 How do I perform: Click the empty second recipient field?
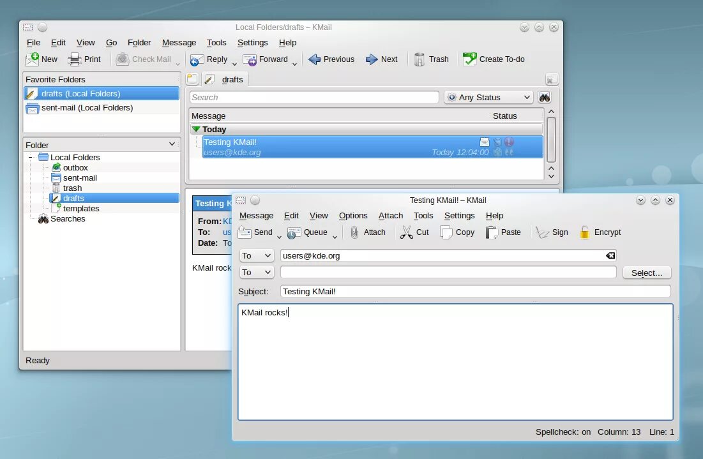(x=448, y=272)
